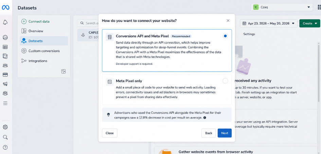Click the CAPLE dataset people icon
The image size is (321, 154).
coord(83,35)
